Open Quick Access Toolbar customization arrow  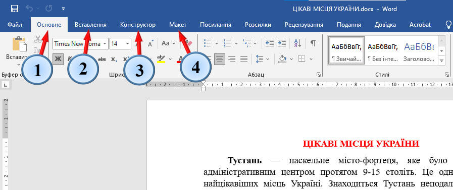(63, 9)
